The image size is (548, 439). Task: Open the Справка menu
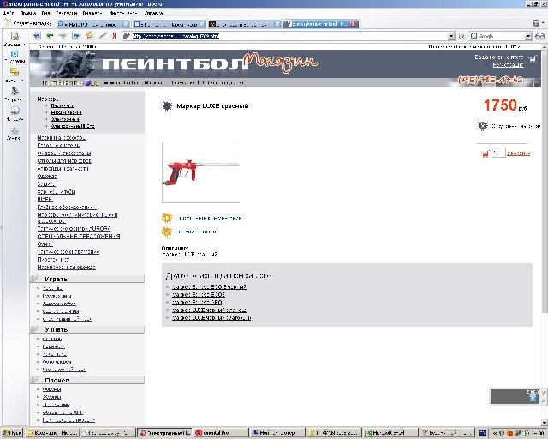pyautogui.click(x=153, y=13)
